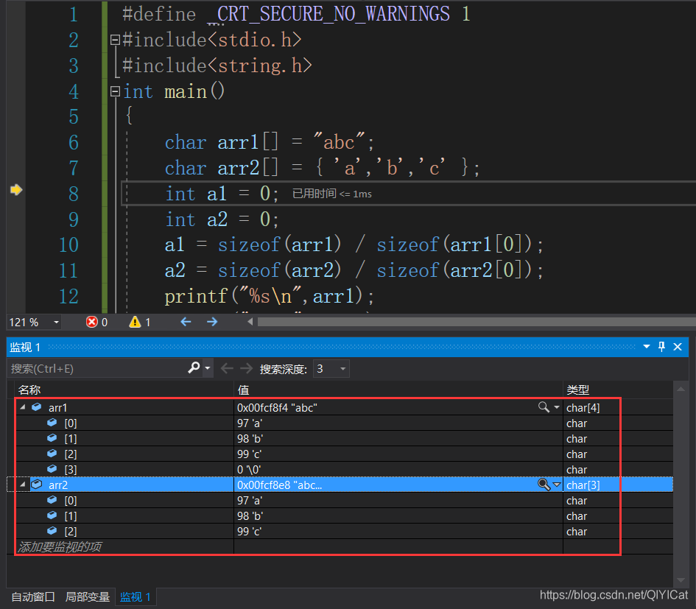Click the _CRT_SECURE_NO_WARNINGS macro on line 1
696x609 pixels.
point(329,14)
